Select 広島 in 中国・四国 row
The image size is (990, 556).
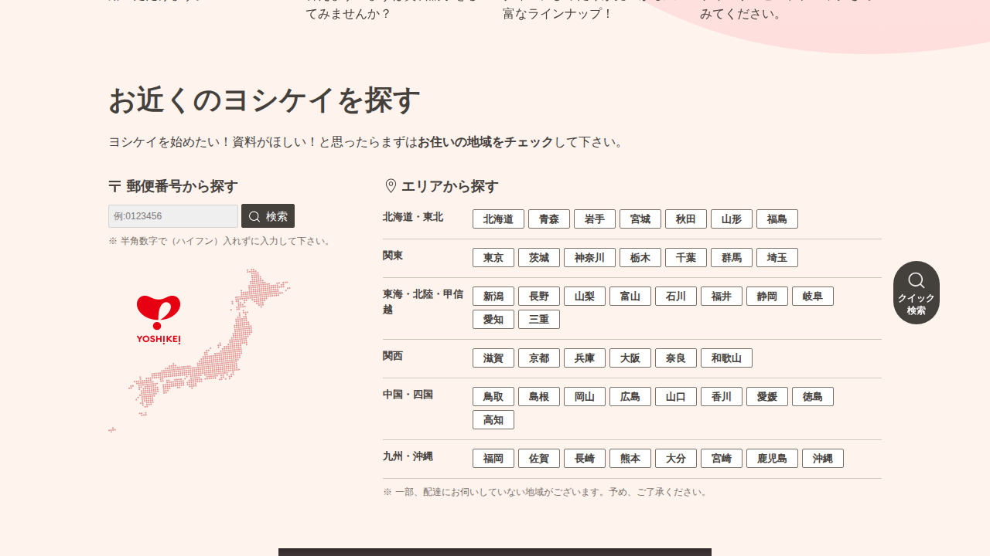630,396
